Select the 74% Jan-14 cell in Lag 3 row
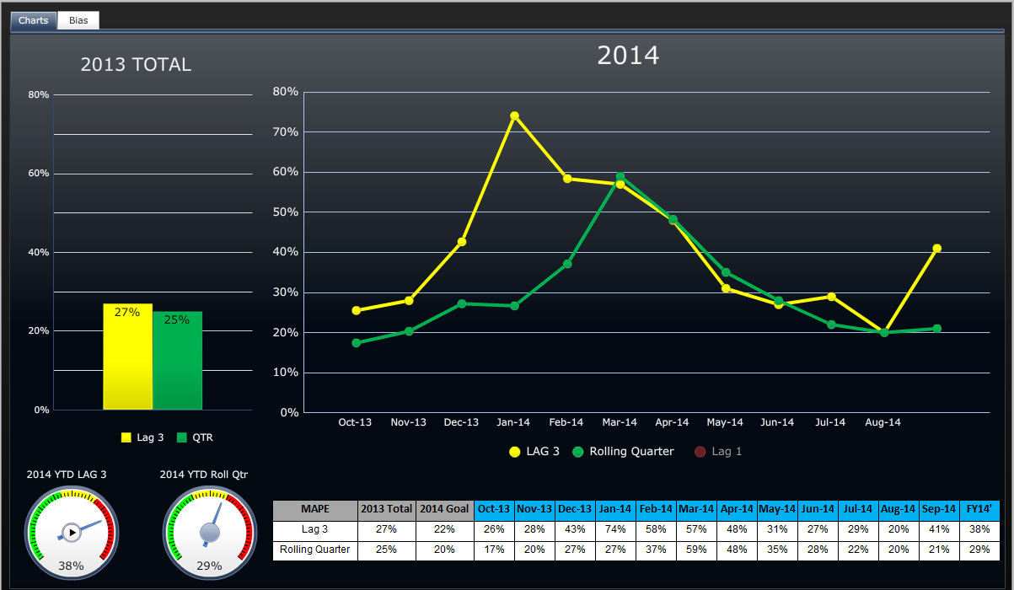1014x590 pixels. click(614, 529)
